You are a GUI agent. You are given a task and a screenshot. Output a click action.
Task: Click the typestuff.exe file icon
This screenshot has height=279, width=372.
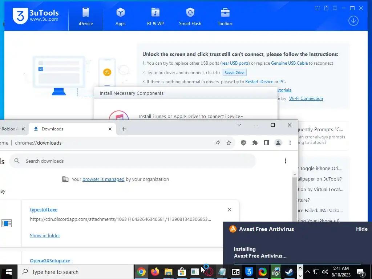tap(7, 223)
